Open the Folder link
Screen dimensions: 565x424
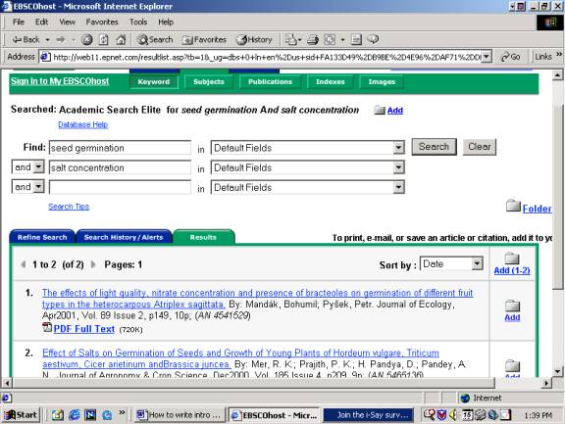coord(537,209)
